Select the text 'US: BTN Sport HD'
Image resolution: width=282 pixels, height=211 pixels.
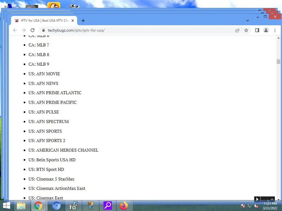point(46,169)
